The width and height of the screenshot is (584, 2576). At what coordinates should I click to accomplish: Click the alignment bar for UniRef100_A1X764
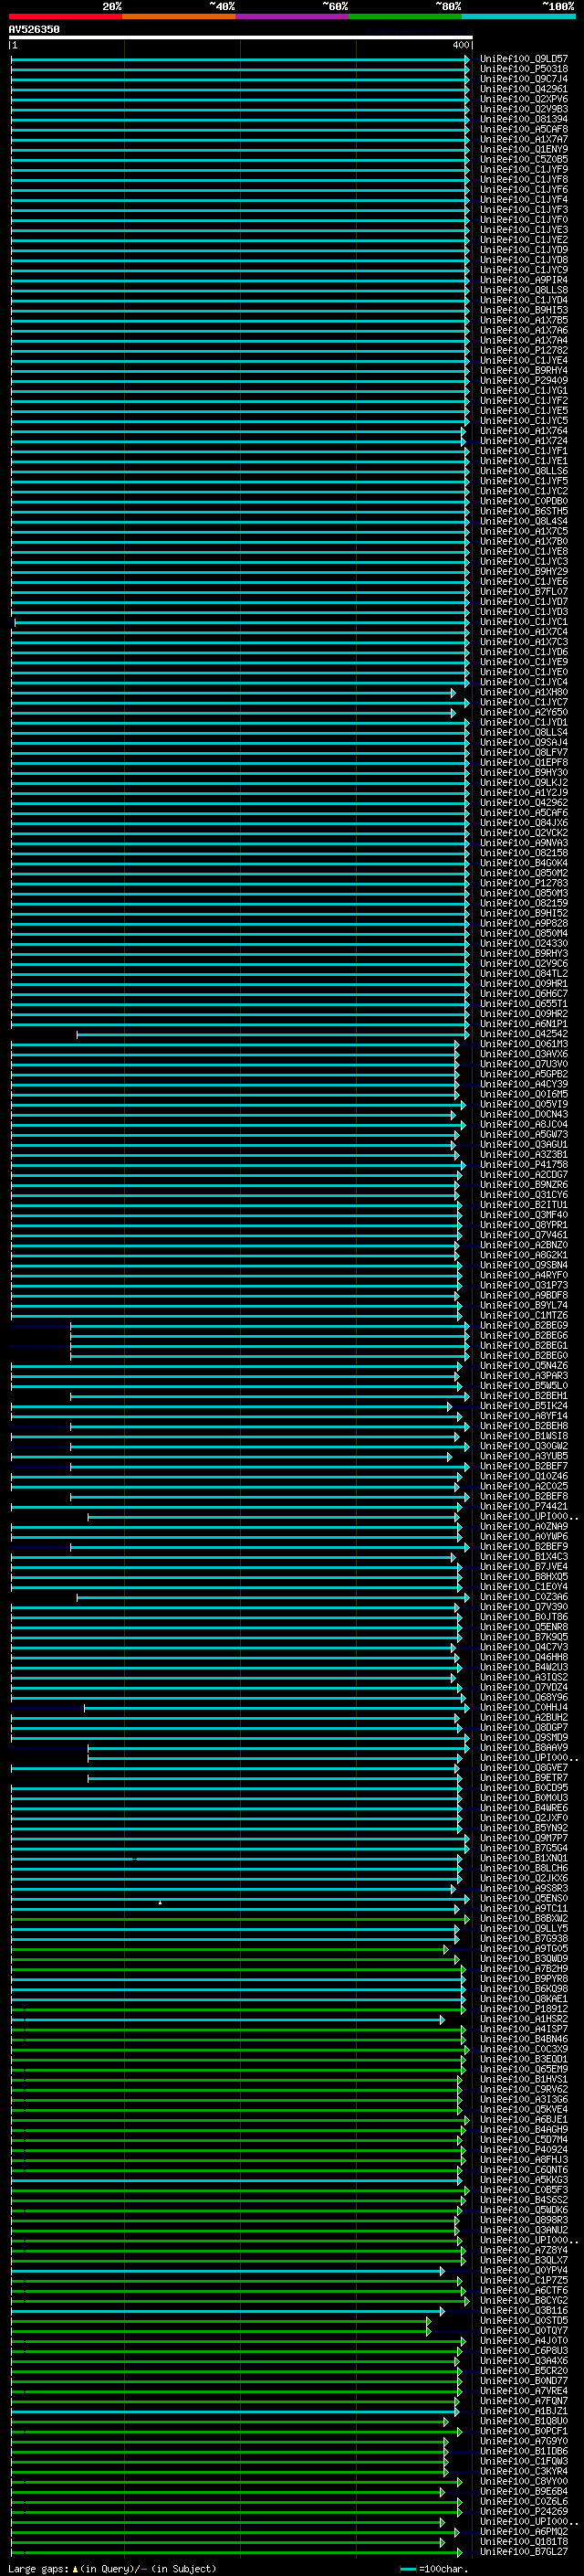coord(237,431)
